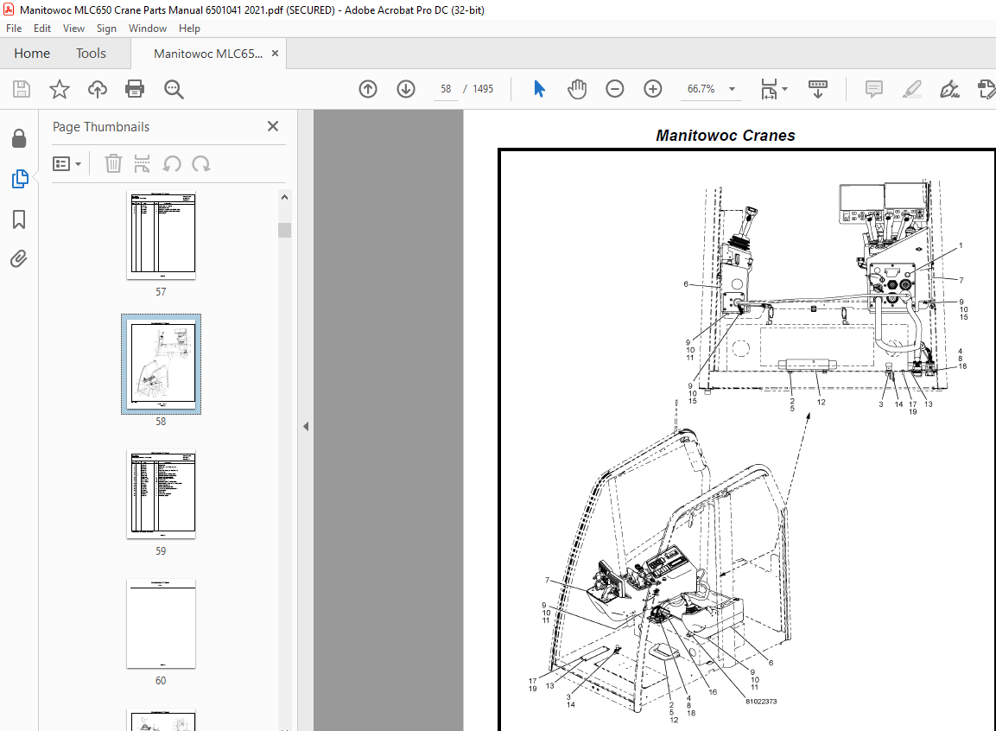996x731 pixels.
Task: Select the Highlight text tool
Action: (x=912, y=89)
